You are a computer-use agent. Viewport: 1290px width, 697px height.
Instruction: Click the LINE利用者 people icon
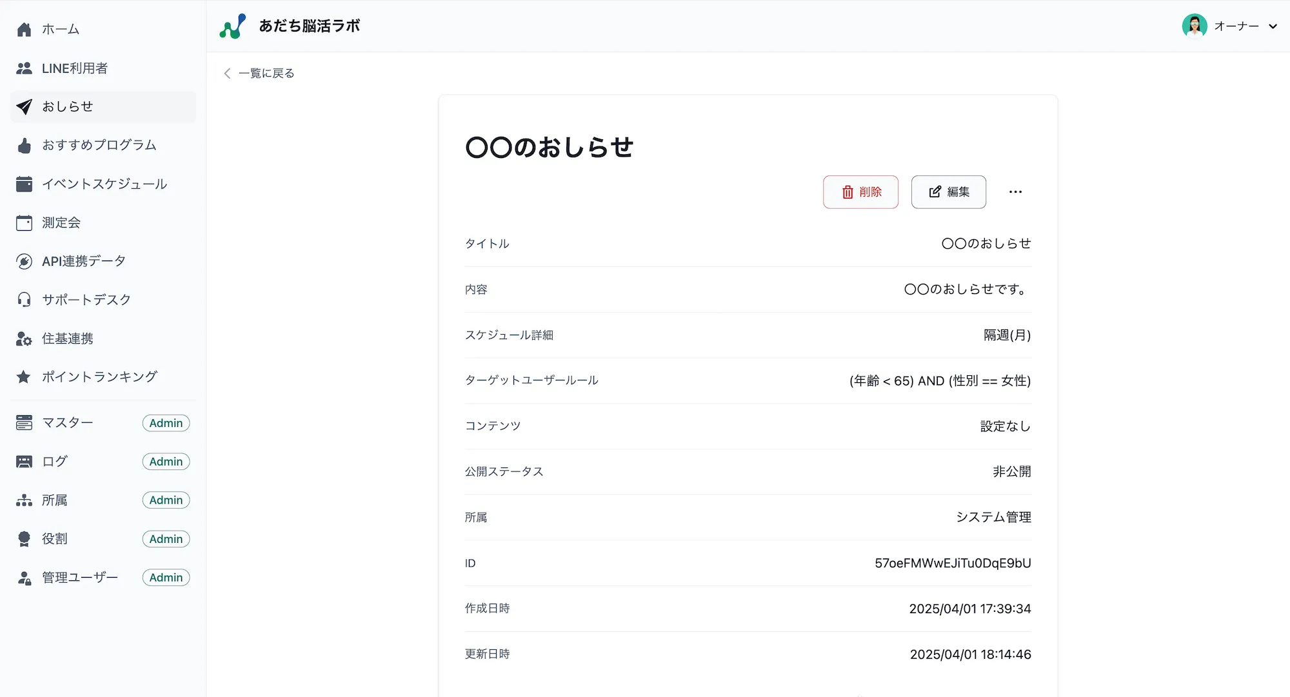click(24, 68)
